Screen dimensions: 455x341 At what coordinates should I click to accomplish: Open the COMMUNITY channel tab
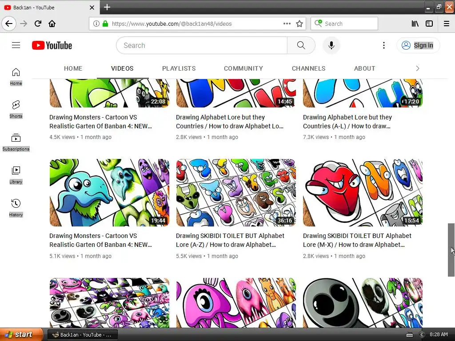[243, 68]
